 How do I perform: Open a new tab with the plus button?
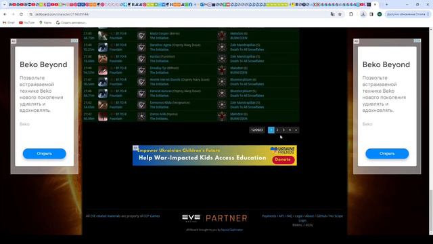click(x=386, y=5)
